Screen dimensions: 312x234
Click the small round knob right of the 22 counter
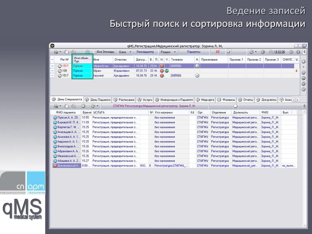click(x=228, y=52)
